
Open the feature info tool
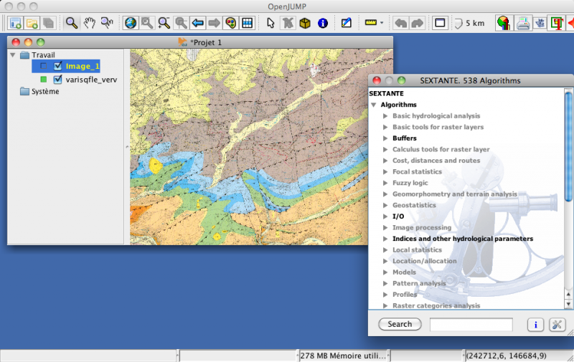click(322, 23)
